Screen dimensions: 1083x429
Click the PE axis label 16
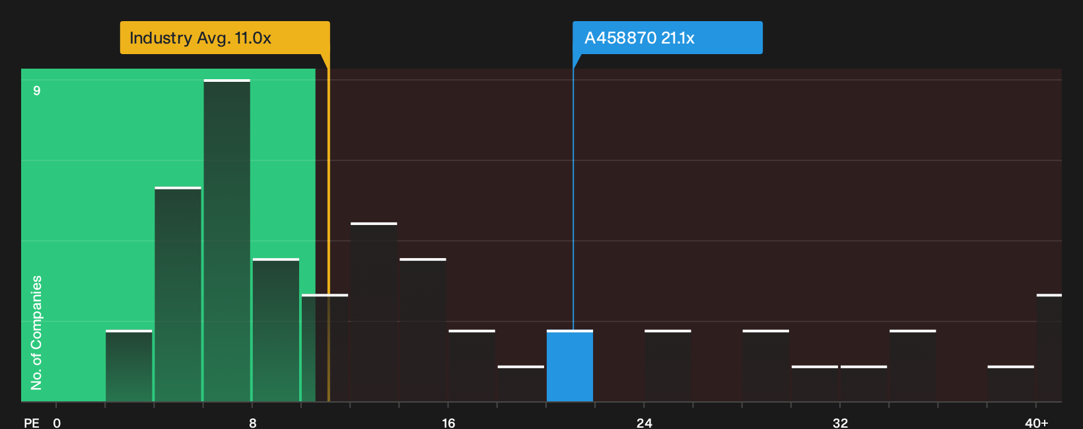click(x=448, y=423)
